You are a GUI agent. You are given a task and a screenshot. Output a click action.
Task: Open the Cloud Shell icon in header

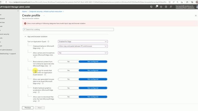coord(151,7)
